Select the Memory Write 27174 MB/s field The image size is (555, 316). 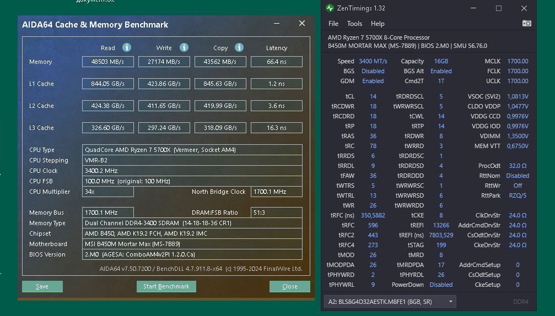(x=164, y=62)
